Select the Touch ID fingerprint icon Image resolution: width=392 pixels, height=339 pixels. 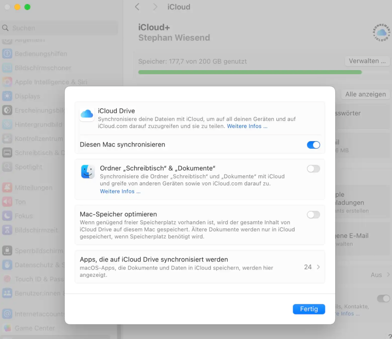[7, 279]
